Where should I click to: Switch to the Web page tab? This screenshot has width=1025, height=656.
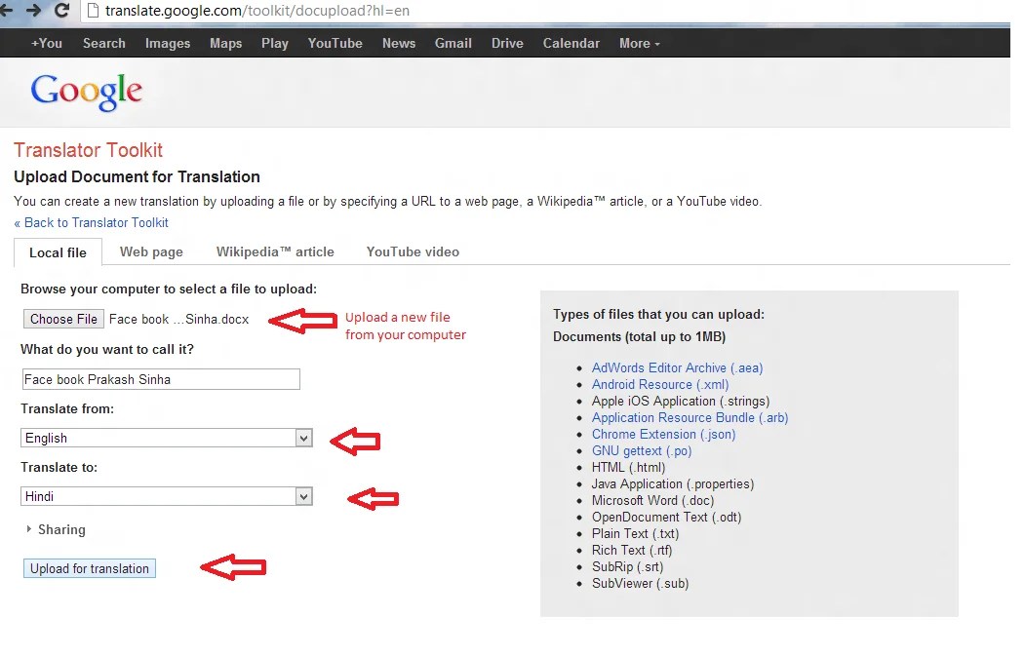point(150,251)
